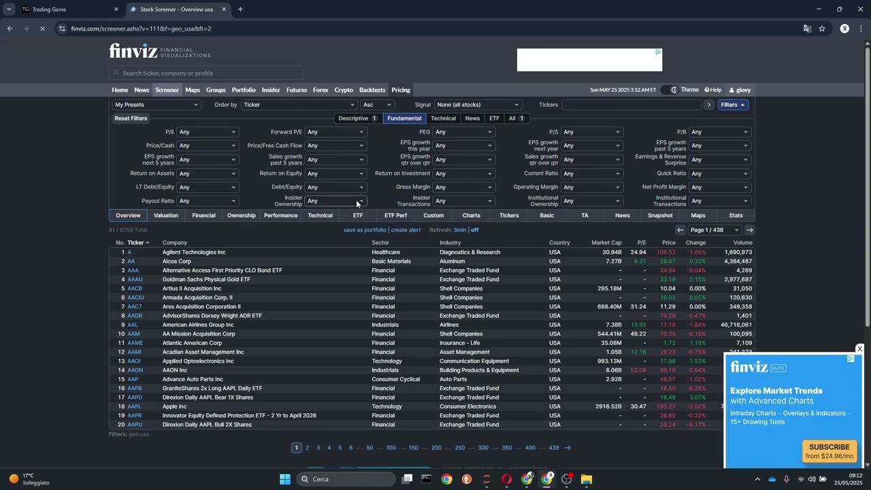This screenshot has height=490, width=871.
Task: Go to results page 2
Action: click(x=307, y=448)
